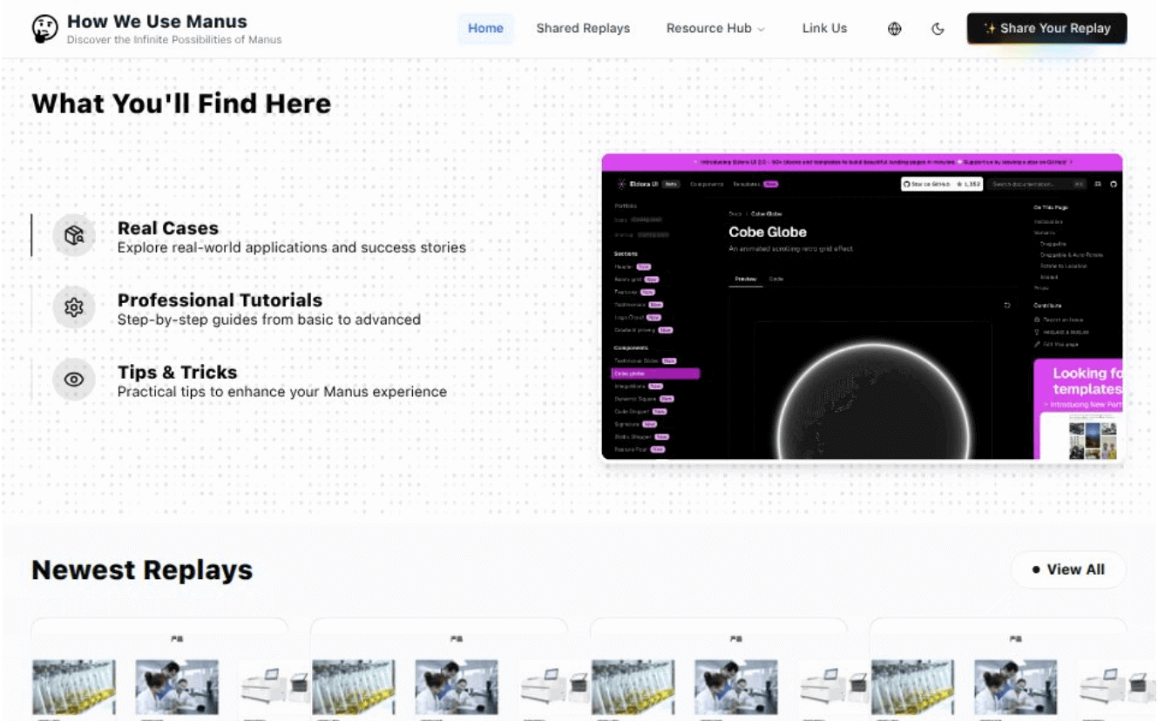Open the last replay card on the right
This screenshot has width=1158, height=721.
[x=998, y=670]
